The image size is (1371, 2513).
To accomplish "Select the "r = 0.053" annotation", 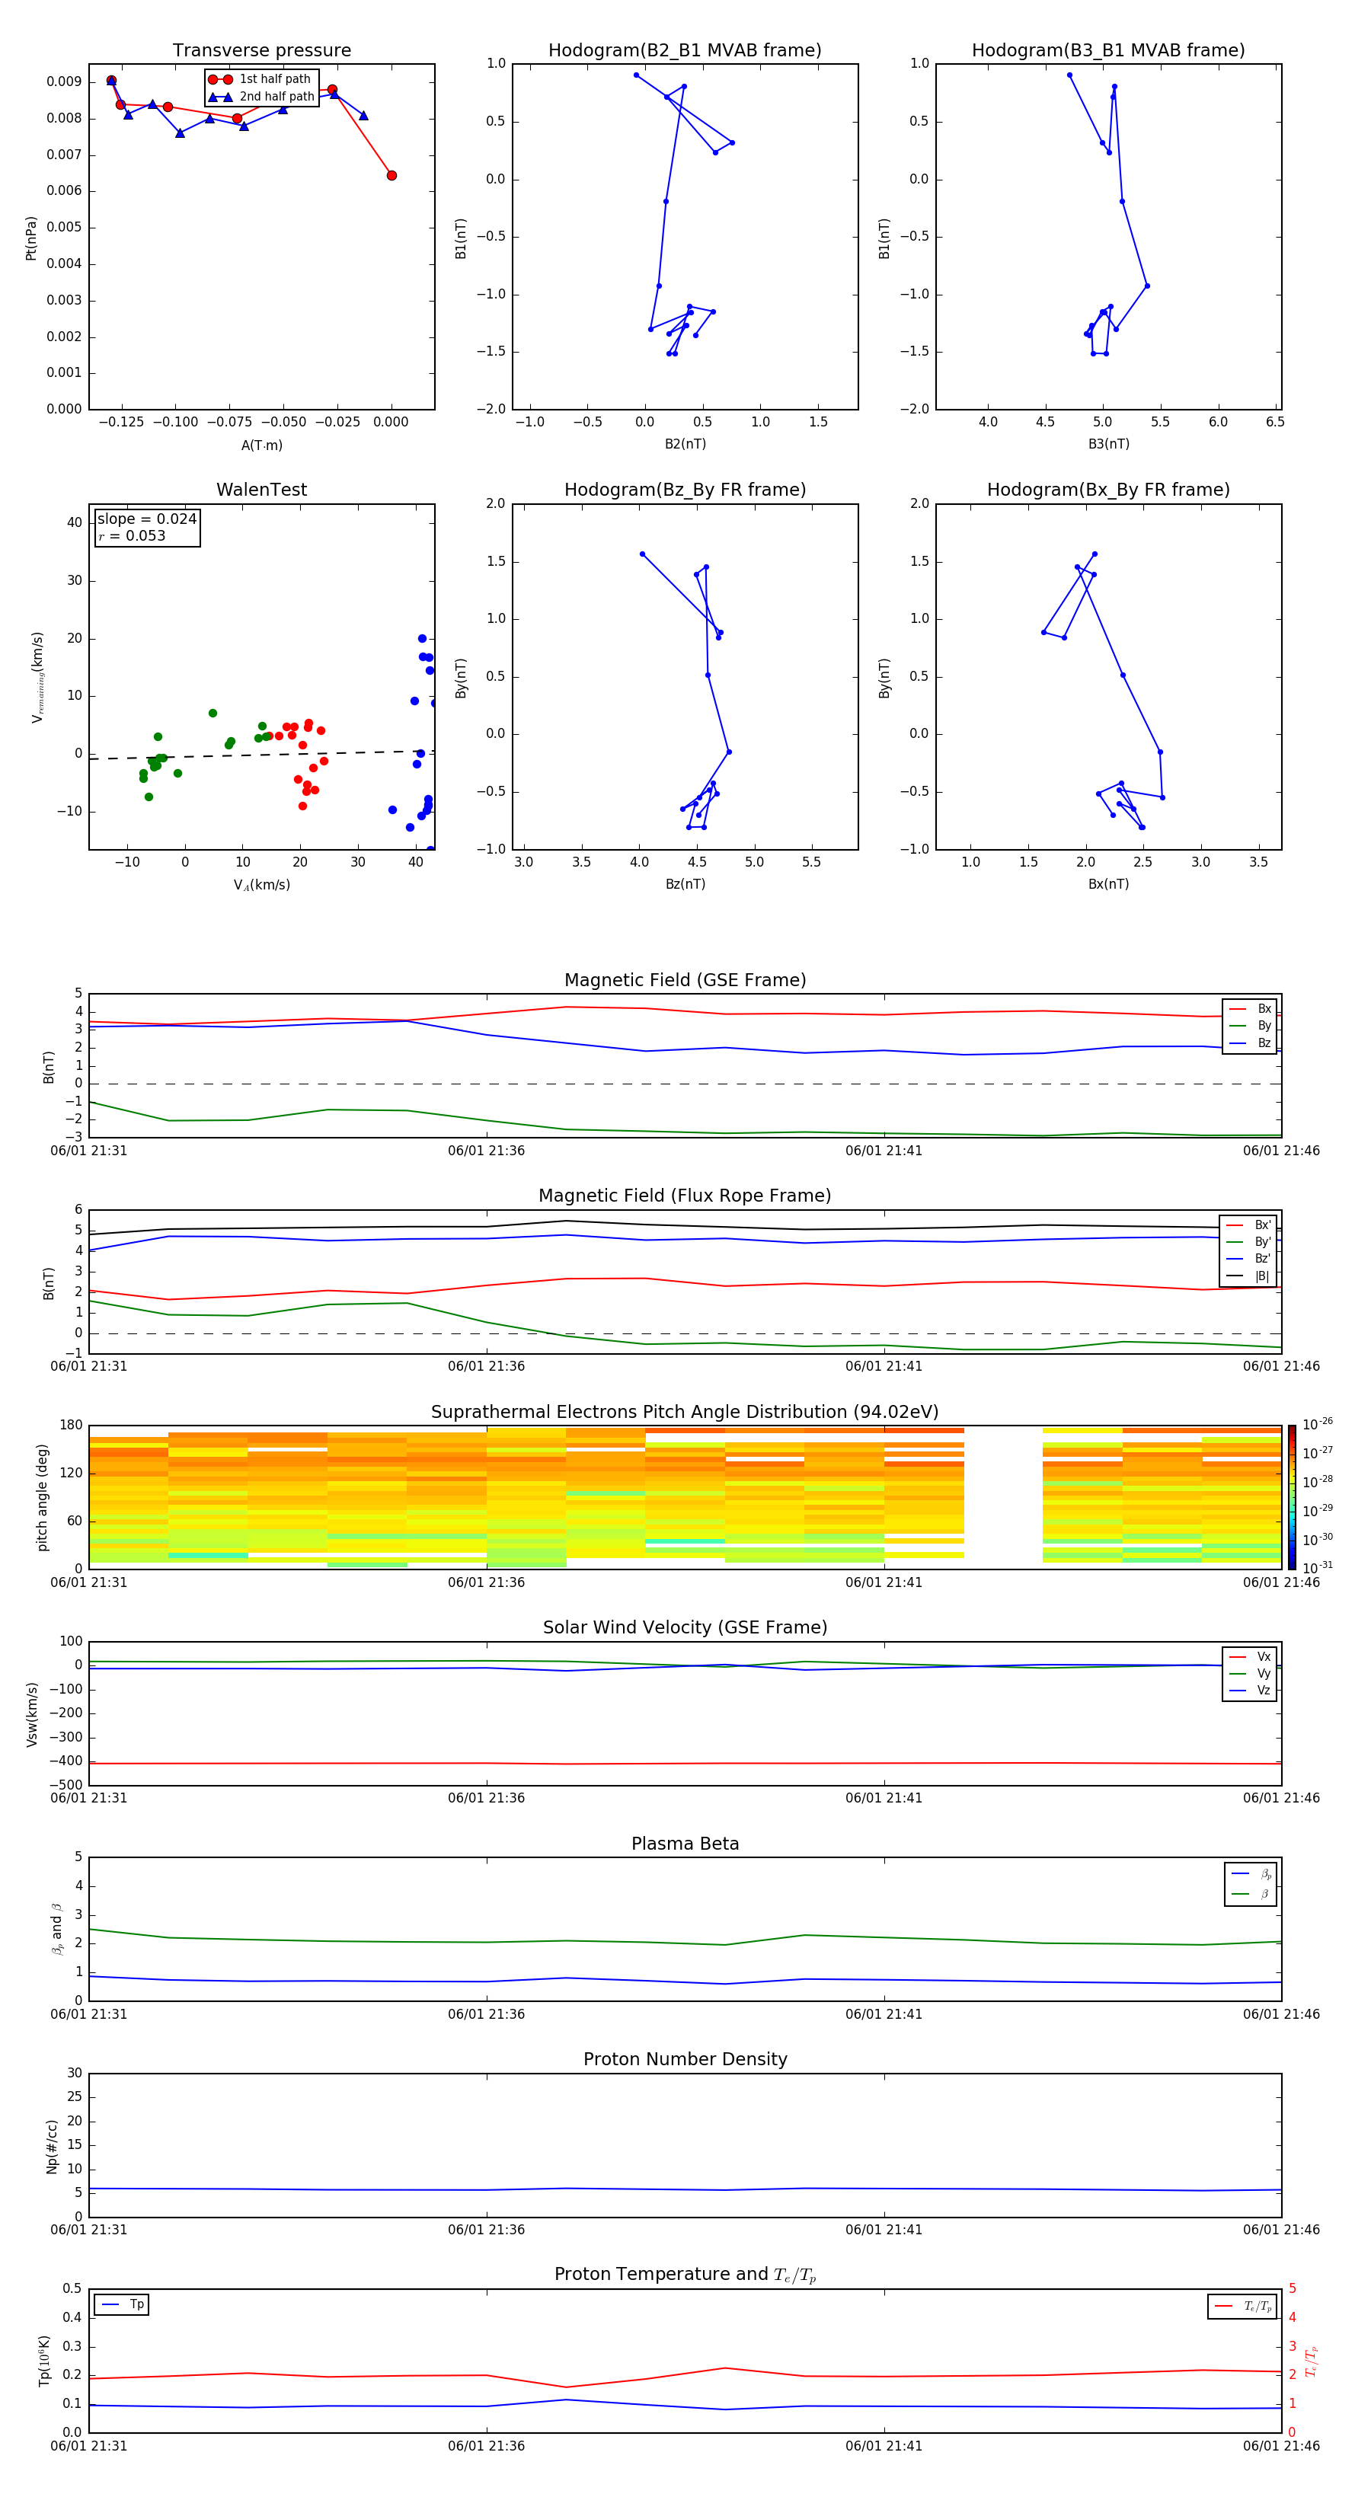I will (x=132, y=537).
